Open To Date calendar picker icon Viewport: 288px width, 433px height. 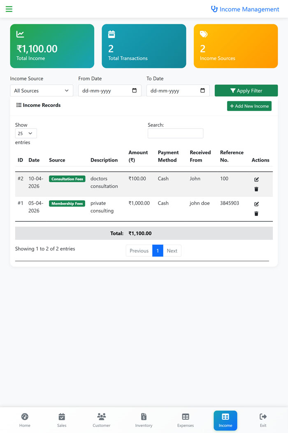pos(202,91)
